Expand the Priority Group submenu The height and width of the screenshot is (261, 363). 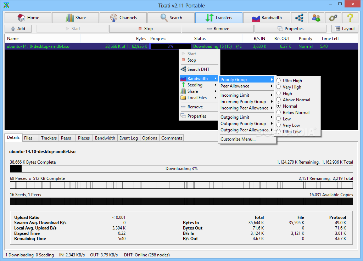(x=247, y=80)
